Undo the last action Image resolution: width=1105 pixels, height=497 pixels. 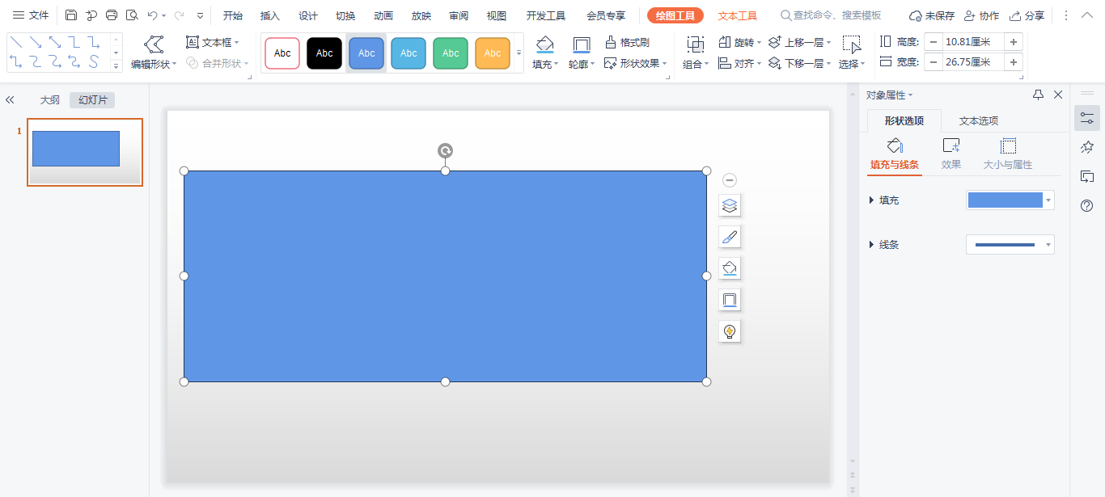tap(152, 15)
